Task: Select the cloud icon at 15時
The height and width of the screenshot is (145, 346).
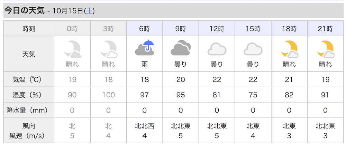Action: (253, 49)
